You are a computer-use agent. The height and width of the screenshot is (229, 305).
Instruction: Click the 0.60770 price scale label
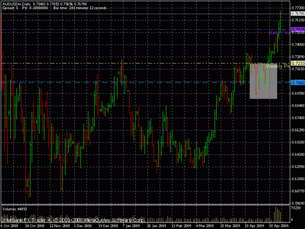tap(298, 191)
